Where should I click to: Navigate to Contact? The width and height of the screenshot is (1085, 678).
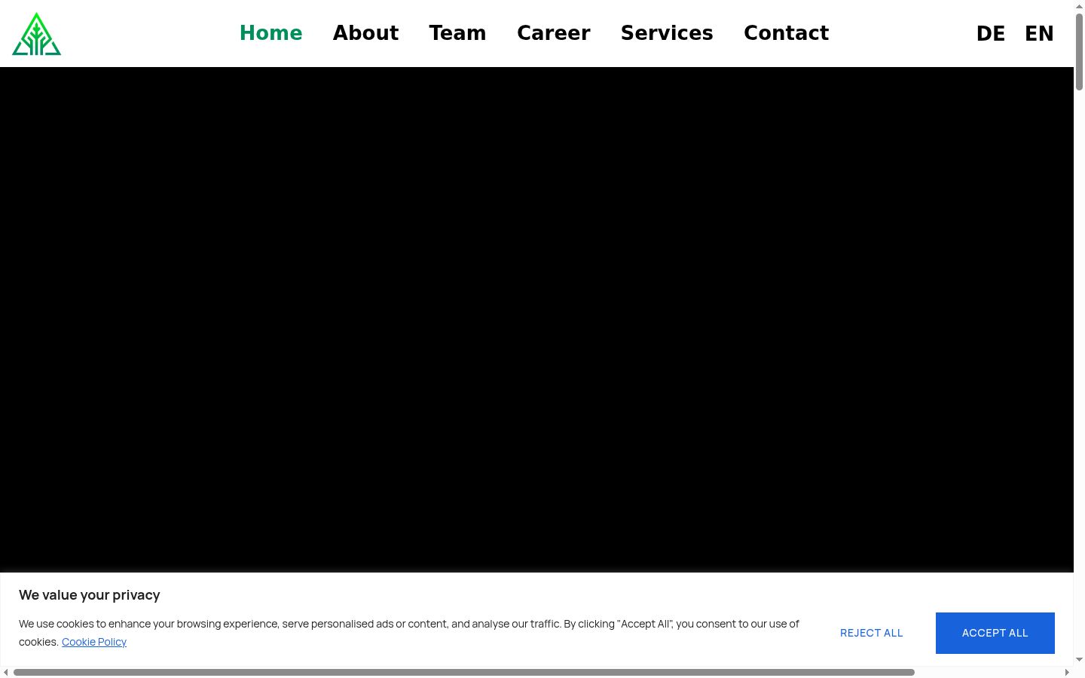[x=786, y=33]
